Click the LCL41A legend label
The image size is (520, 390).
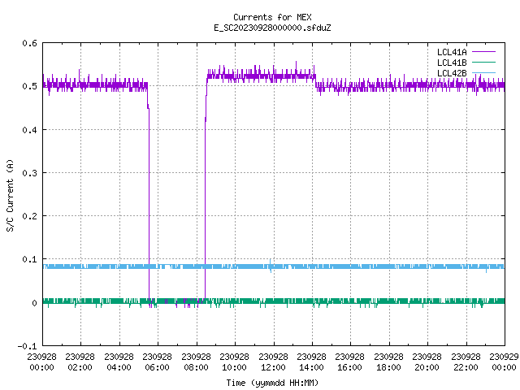pos(452,52)
